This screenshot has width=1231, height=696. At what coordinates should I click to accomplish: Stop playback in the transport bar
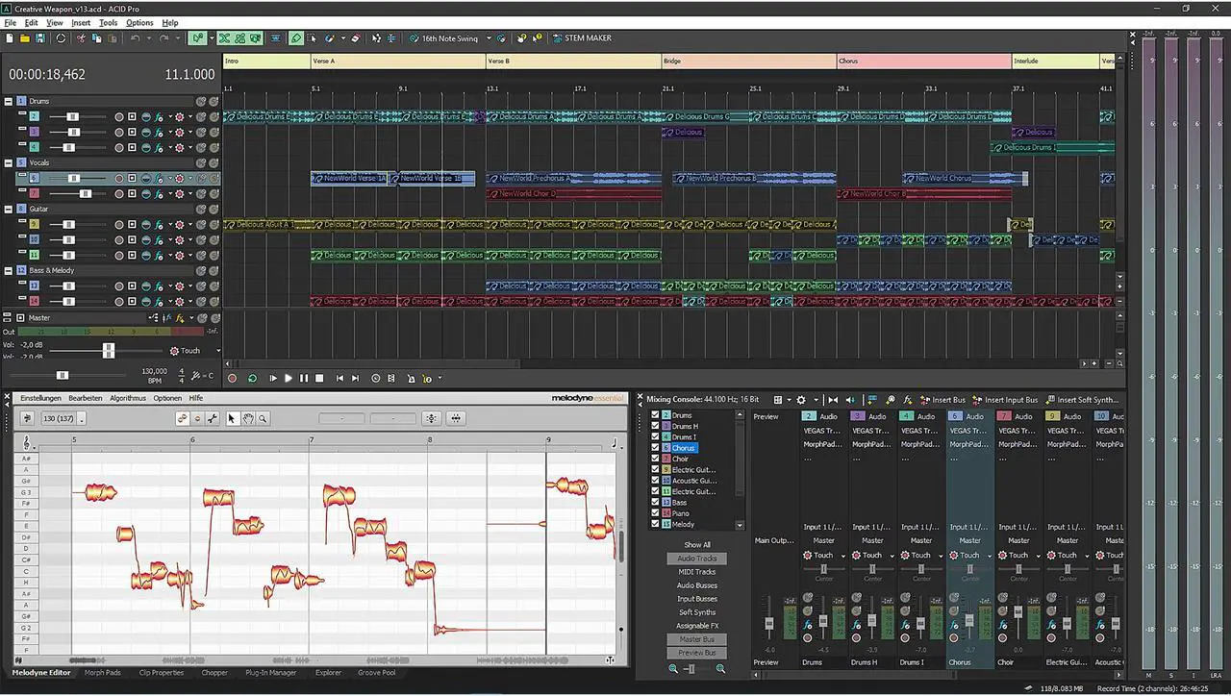319,379
